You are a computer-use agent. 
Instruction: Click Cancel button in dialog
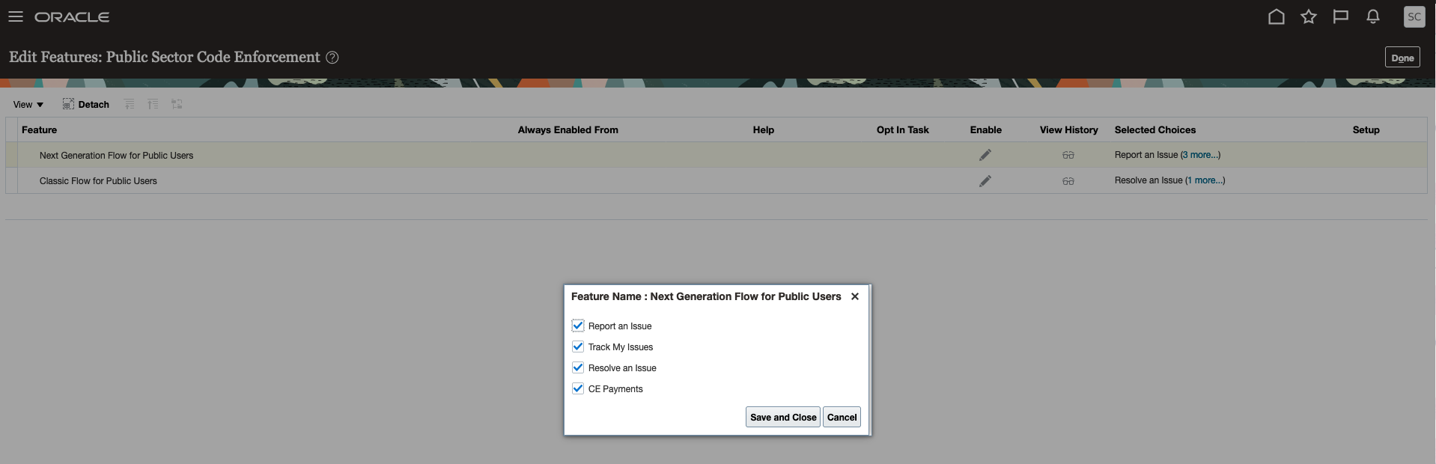tap(842, 417)
